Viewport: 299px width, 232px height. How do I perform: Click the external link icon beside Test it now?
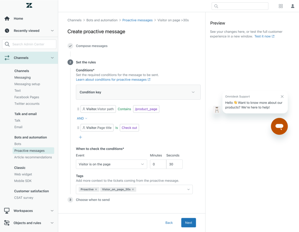tap(273, 36)
